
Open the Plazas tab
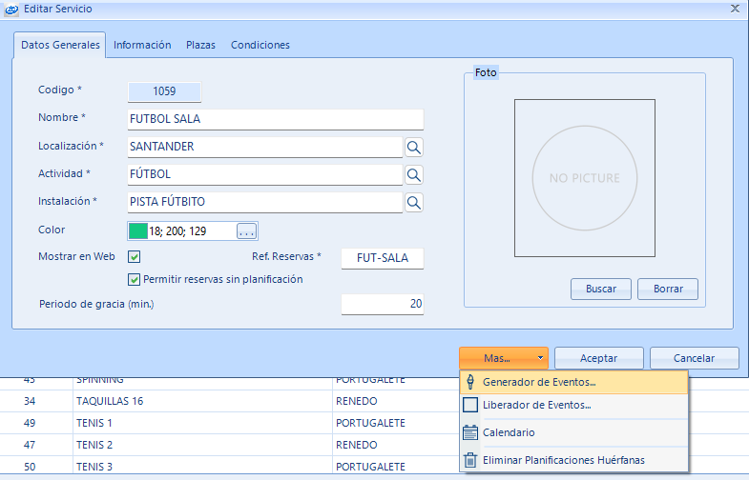(200, 45)
